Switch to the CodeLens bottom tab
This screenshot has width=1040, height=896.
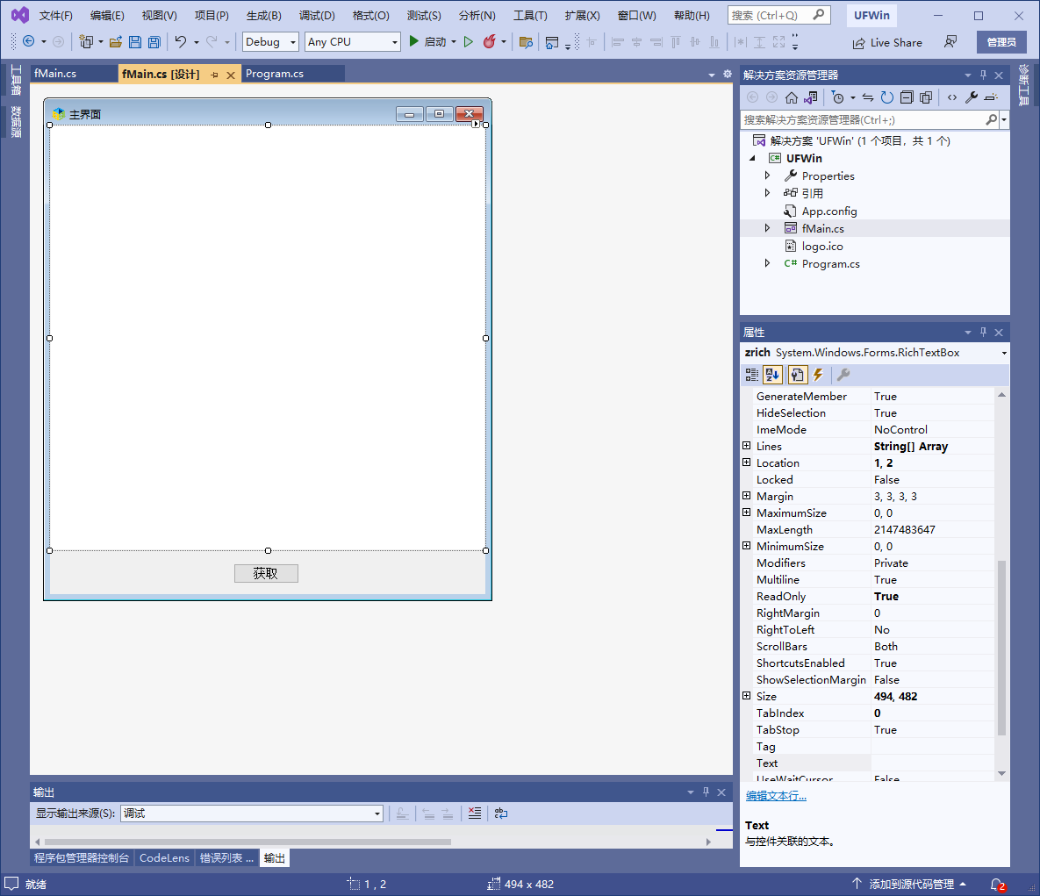pos(164,858)
